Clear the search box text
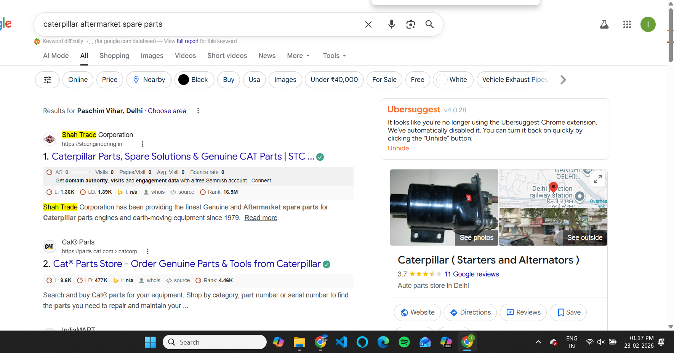This screenshot has height=353, width=674. tap(368, 24)
